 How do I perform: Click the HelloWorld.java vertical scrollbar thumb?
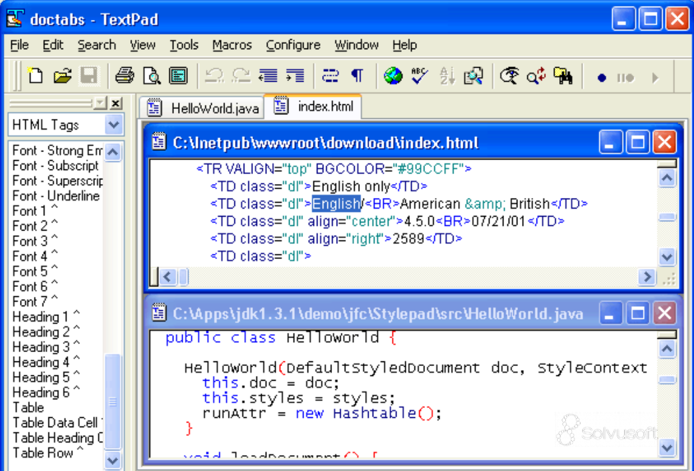pos(667,380)
